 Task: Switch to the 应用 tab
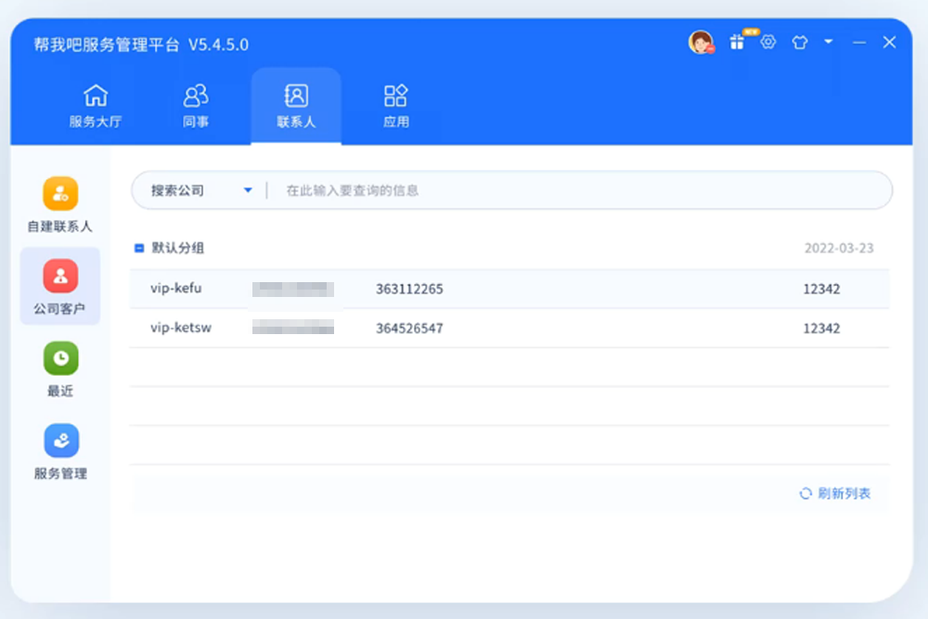tap(396, 104)
